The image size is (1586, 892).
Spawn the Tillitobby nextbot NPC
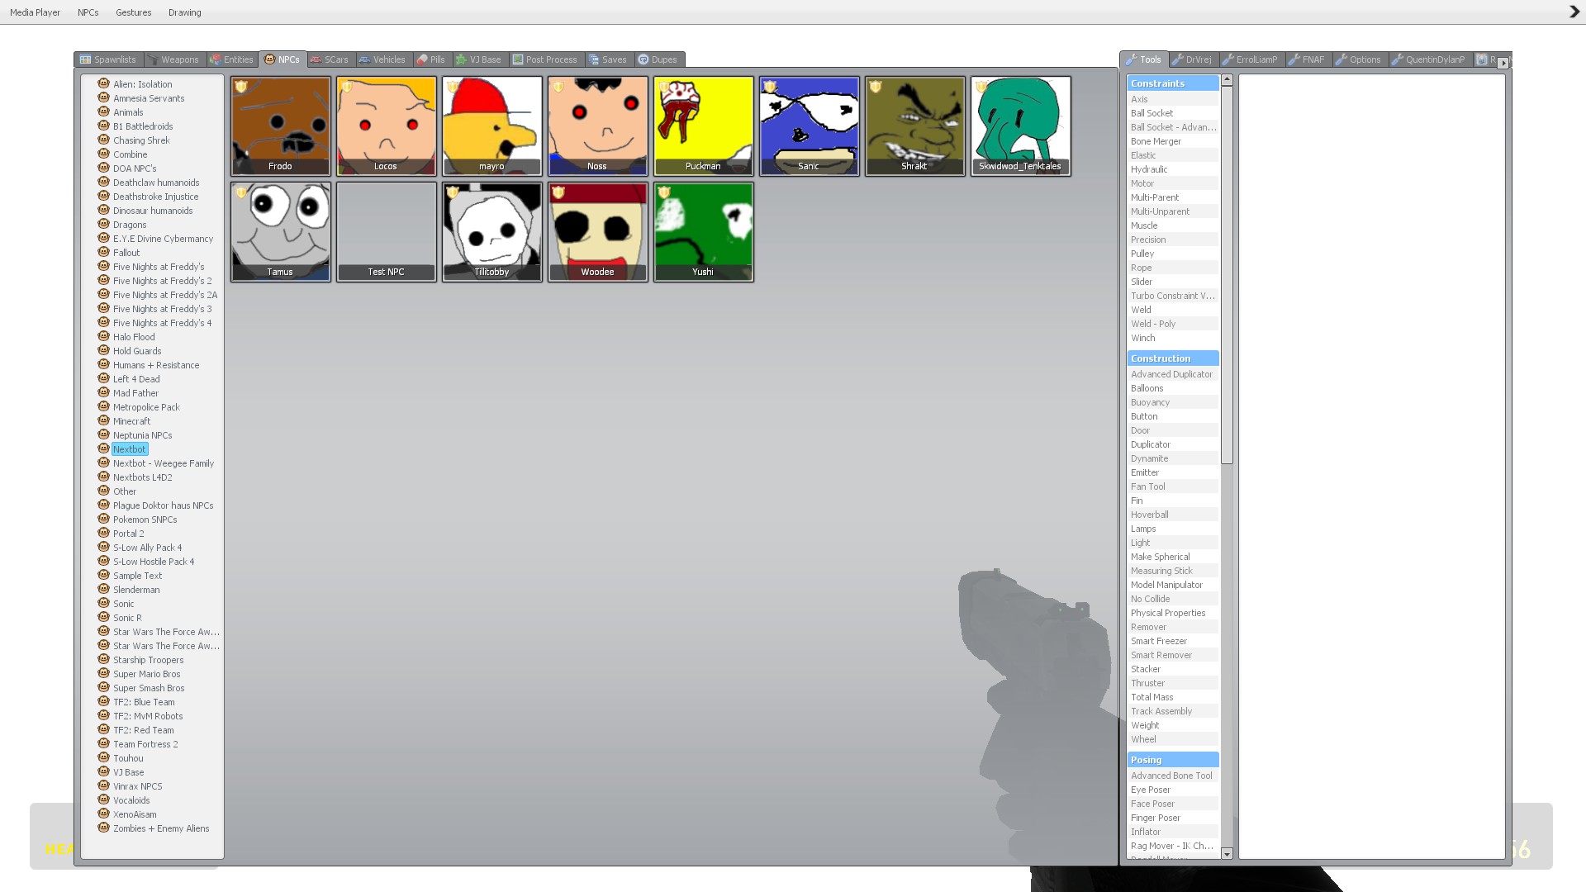click(x=492, y=232)
